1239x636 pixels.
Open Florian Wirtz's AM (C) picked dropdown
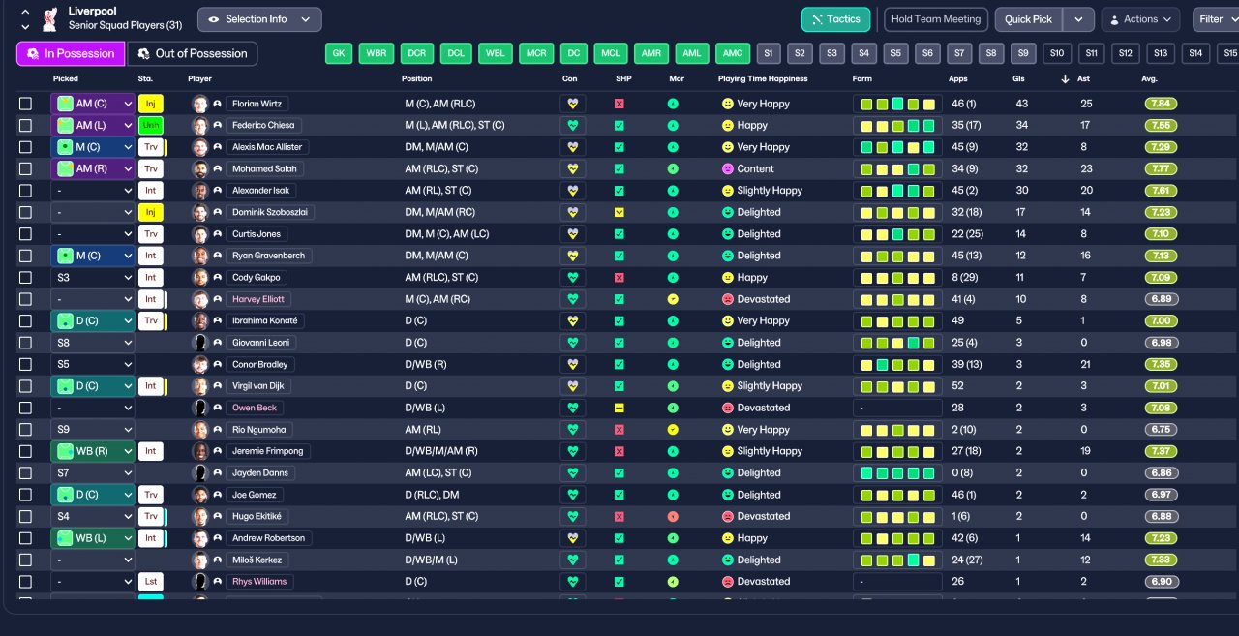[92, 104]
